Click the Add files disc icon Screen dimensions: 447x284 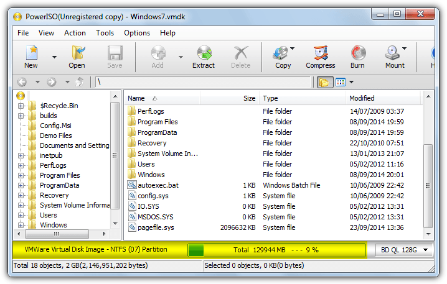pyautogui.click(x=158, y=53)
